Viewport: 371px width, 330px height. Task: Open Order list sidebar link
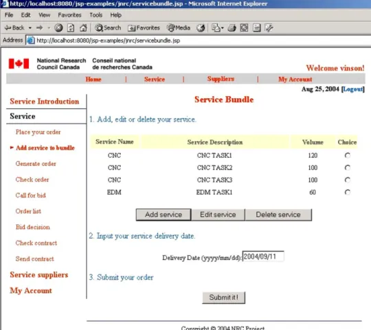pyautogui.click(x=28, y=211)
